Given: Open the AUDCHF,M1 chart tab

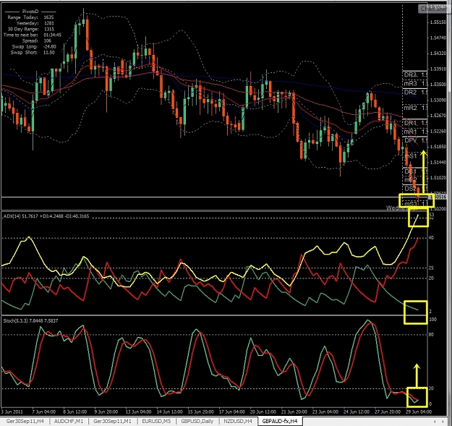Looking at the screenshot, I should 69,421.
